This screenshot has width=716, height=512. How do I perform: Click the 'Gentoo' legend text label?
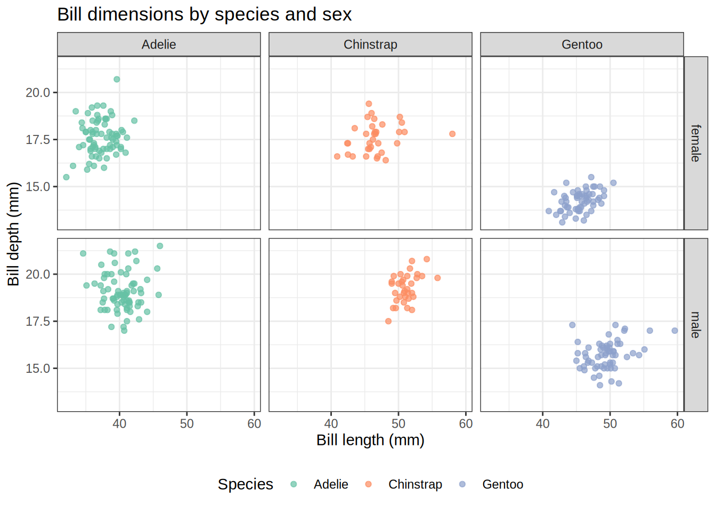pyautogui.click(x=502, y=484)
